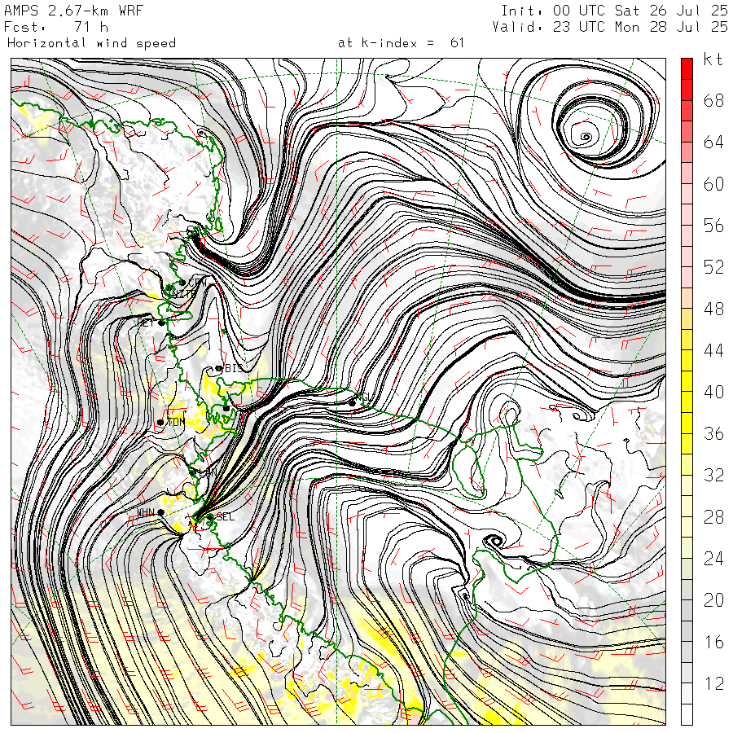This screenshot has width=733, height=733.
Task: Click the 64 value on the color scale
Action: (713, 142)
